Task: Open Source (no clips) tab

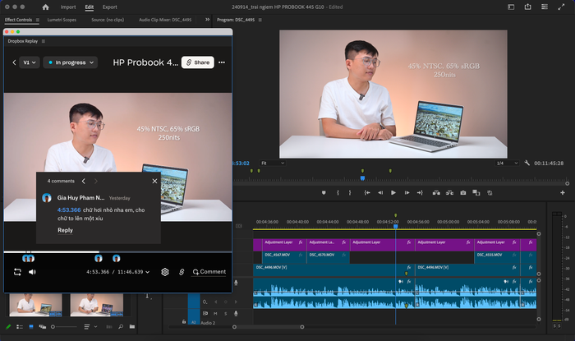Action: click(108, 20)
